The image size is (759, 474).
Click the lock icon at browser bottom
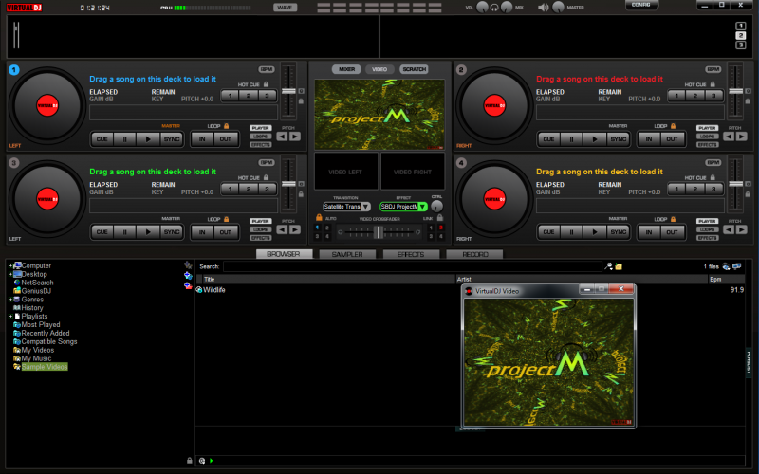point(190,461)
